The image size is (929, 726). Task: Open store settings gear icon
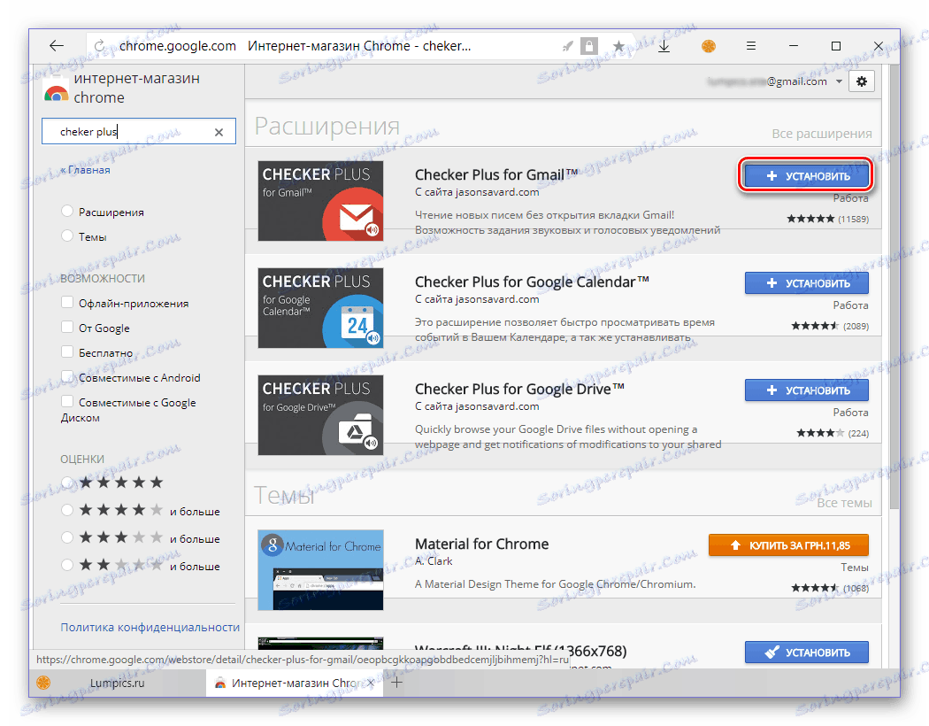[x=862, y=81]
